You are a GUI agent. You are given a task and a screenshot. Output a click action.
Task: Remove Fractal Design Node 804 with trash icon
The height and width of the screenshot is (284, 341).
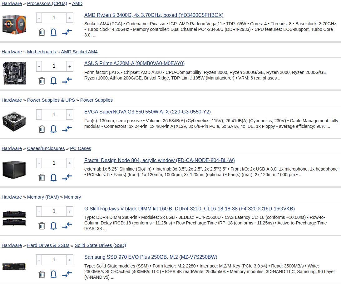click(42, 177)
